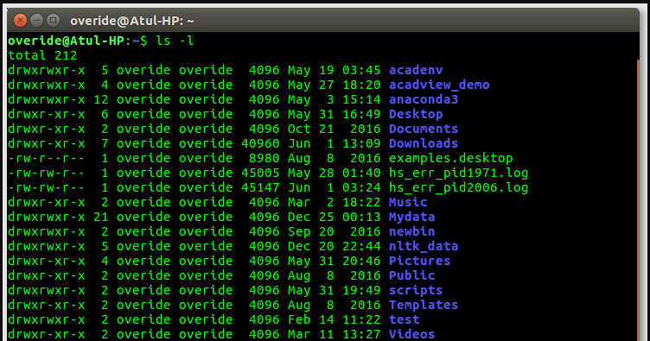Click link count 12 on anaconda3 row
650x341 pixels.
click(x=101, y=99)
